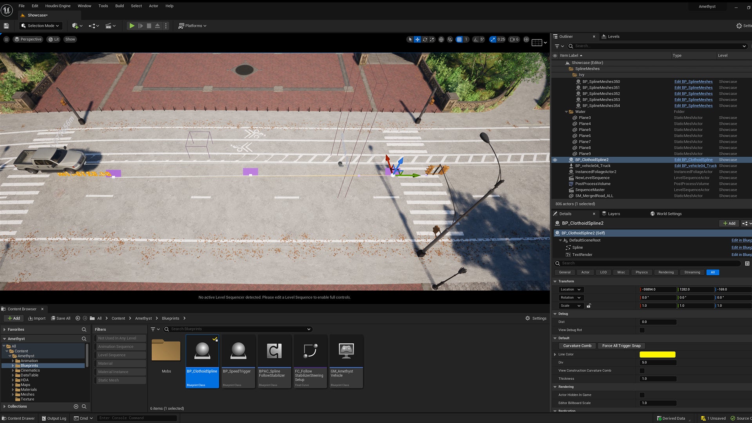Click the camera speed icon

pyautogui.click(x=512, y=40)
